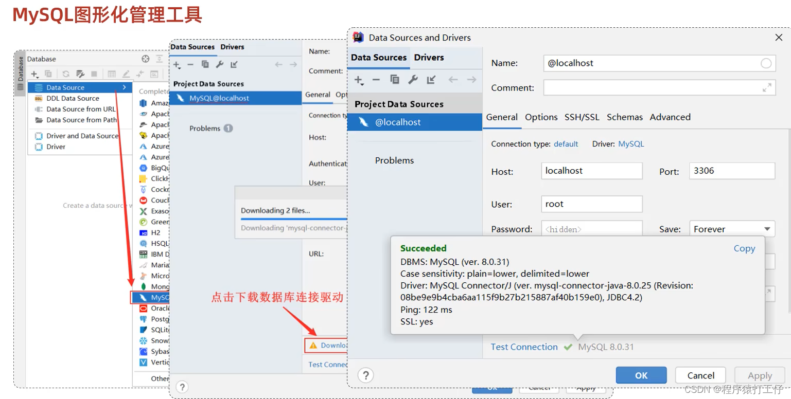
Task: Switch to Drivers tab in middle dialog
Action: (x=232, y=47)
